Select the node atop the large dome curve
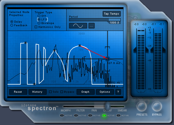Image resolution: width=174 pixels, height=125 pixels. tap(80, 45)
